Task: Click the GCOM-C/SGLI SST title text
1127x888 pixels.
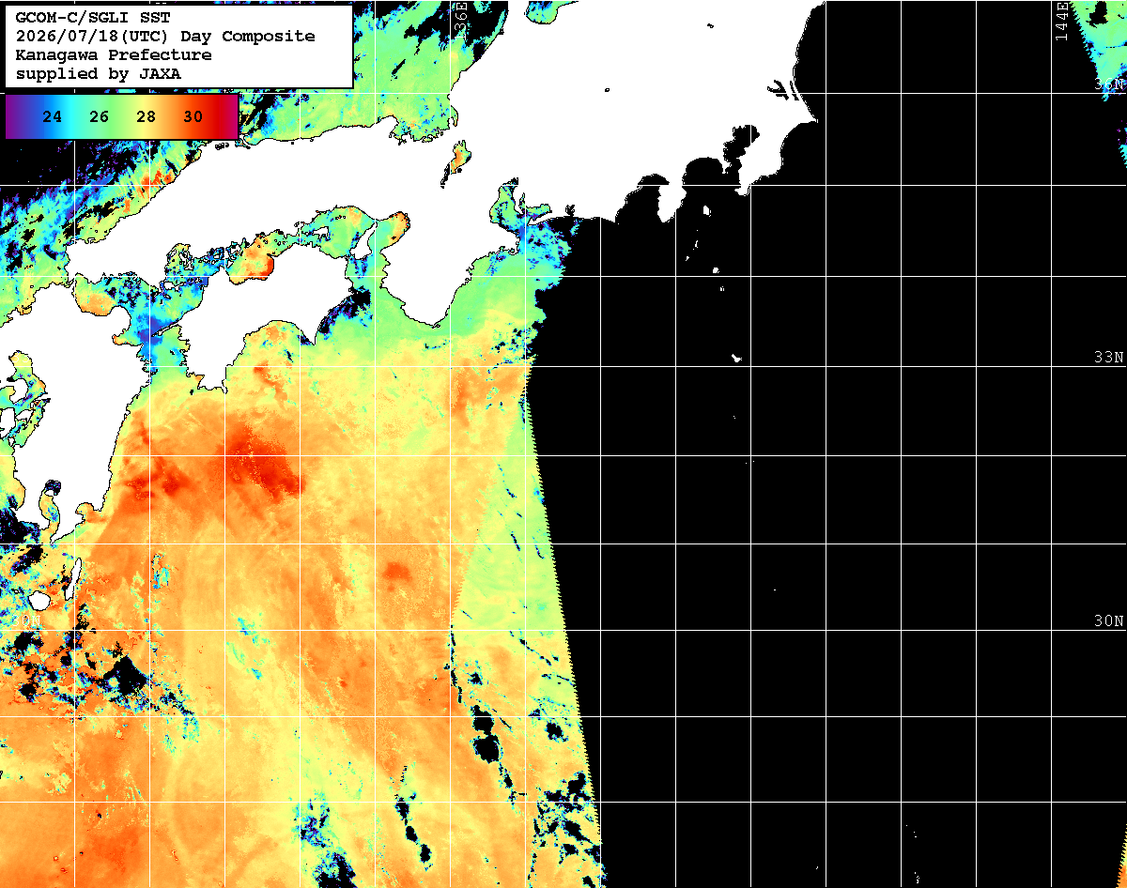Action: 92,18
